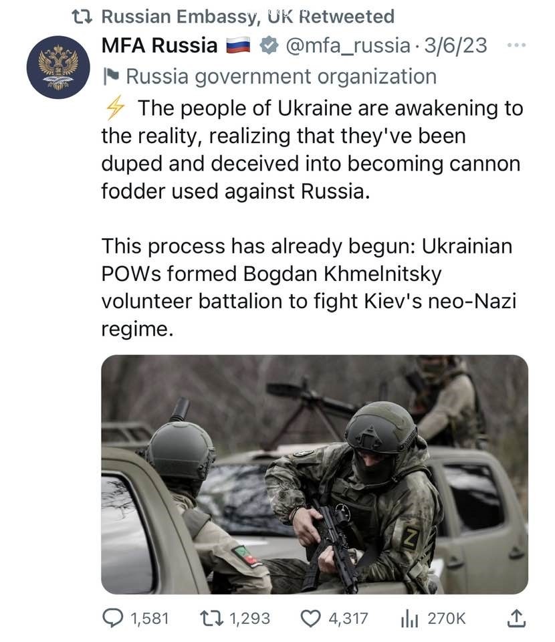Viewport: 555px width, 642px height.
Task: Click the lightning bolt emoji in tweet
Action: (115, 108)
